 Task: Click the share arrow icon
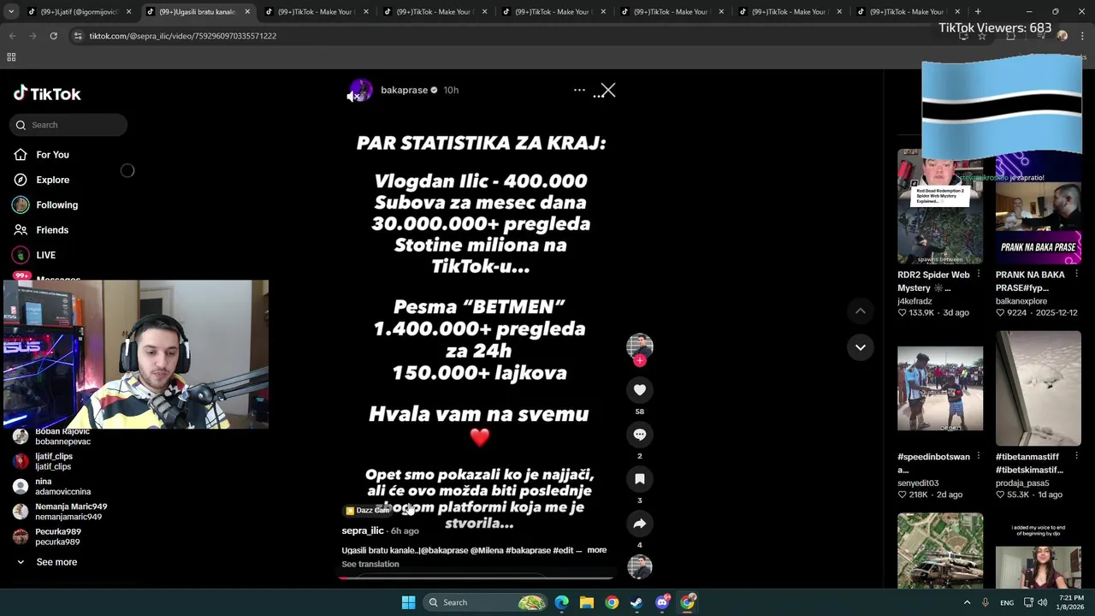[639, 523]
